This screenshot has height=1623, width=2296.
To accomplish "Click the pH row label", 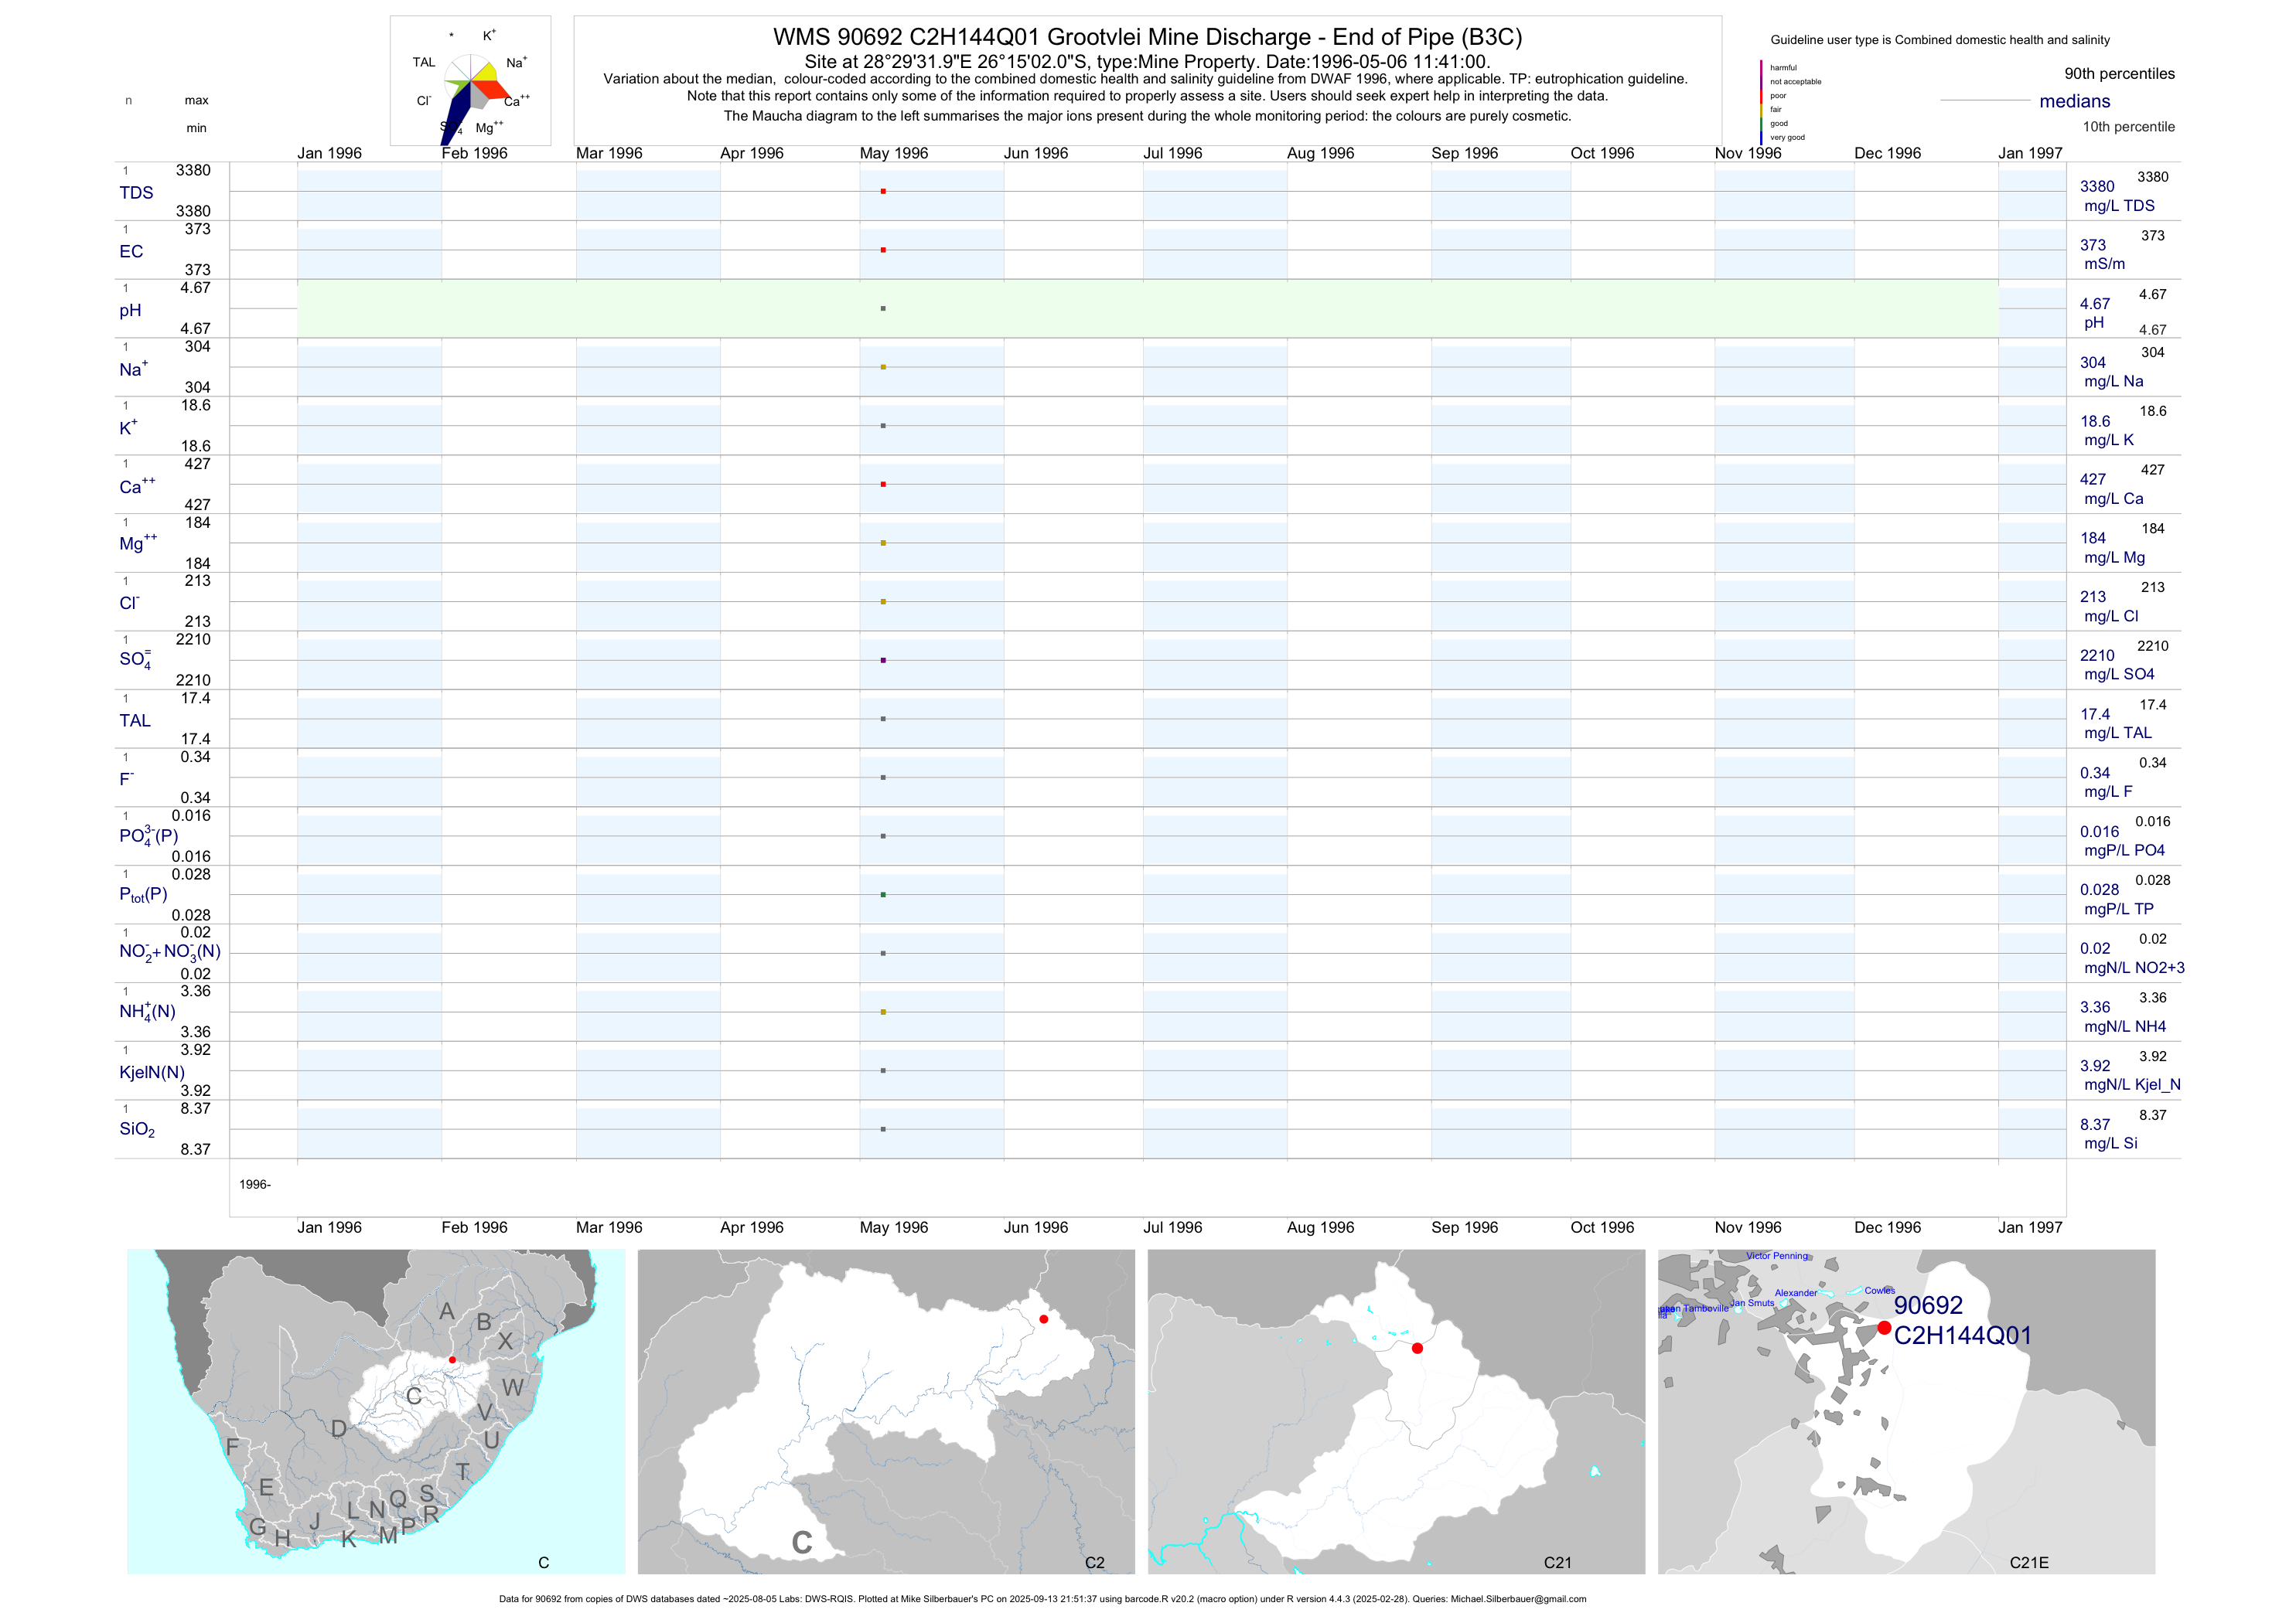I will tap(130, 311).
